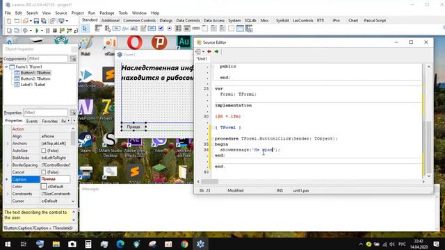The width and height of the screenshot is (445, 250).
Task: Switch to the Common Controls palette tab
Action: tap(139, 20)
